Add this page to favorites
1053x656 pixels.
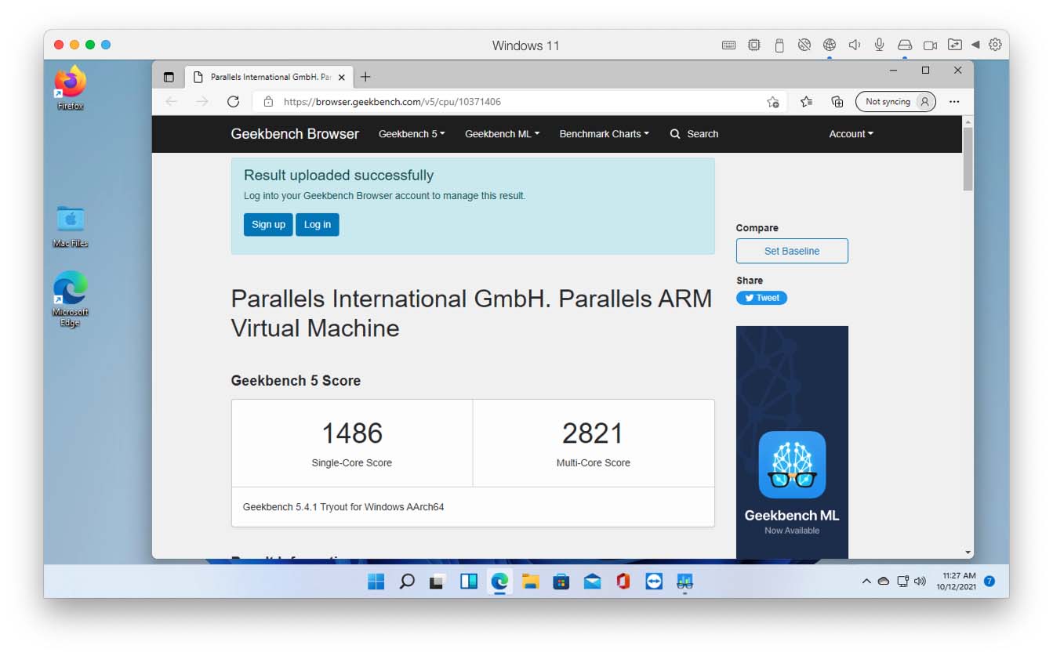click(x=772, y=101)
